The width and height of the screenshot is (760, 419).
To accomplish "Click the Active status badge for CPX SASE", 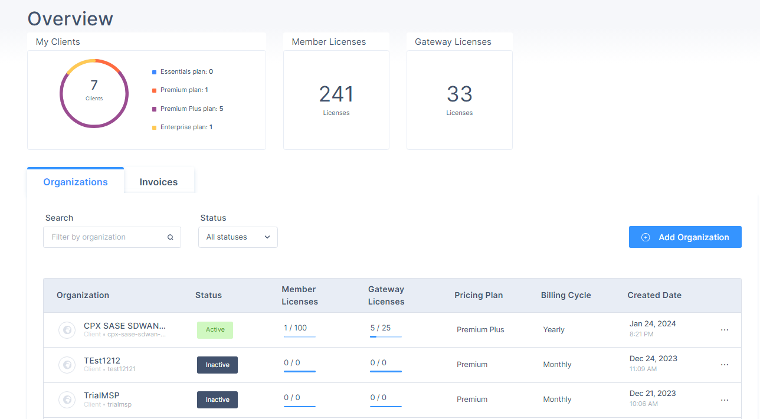I will pyautogui.click(x=215, y=330).
